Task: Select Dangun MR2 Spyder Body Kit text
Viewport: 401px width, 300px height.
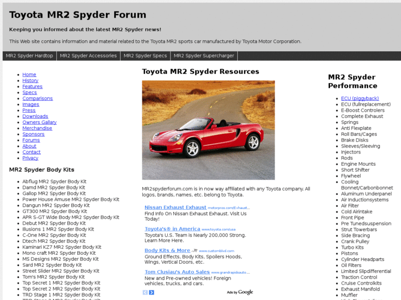Action: click(56, 205)
